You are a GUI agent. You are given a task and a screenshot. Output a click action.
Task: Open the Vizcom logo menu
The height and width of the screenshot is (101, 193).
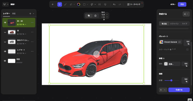point(4,4)
